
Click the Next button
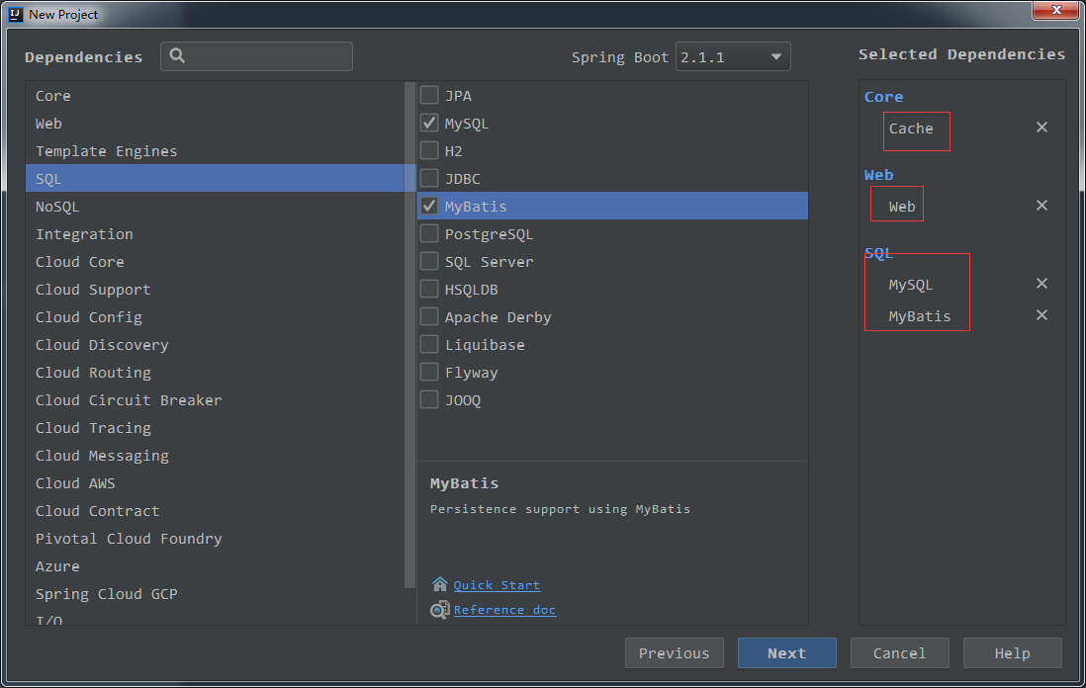tap(786, 652)
